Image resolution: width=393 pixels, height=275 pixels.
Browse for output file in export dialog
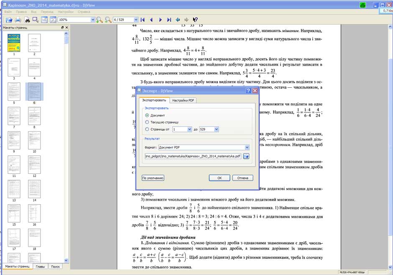click(246, 156)
